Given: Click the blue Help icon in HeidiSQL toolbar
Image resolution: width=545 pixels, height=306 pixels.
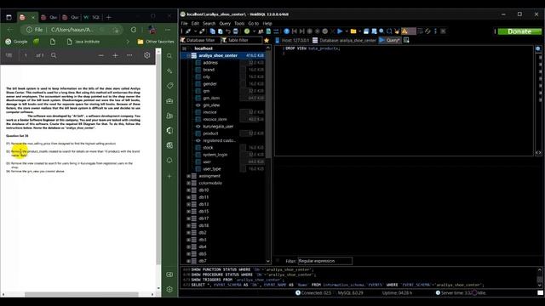Looking at the screenshot, I should click(x=286, y=31).
